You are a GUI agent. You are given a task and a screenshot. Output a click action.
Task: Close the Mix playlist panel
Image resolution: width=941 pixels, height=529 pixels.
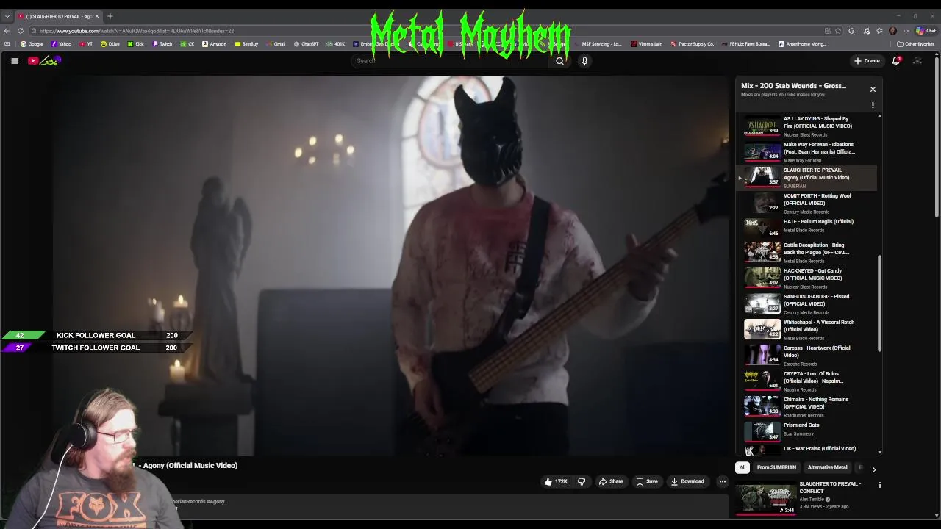point(873,90)
